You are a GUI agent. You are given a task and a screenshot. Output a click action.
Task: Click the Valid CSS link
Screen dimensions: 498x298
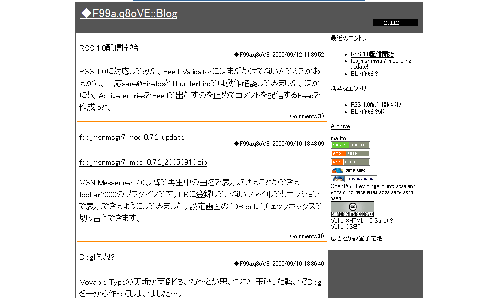(346, 227)
